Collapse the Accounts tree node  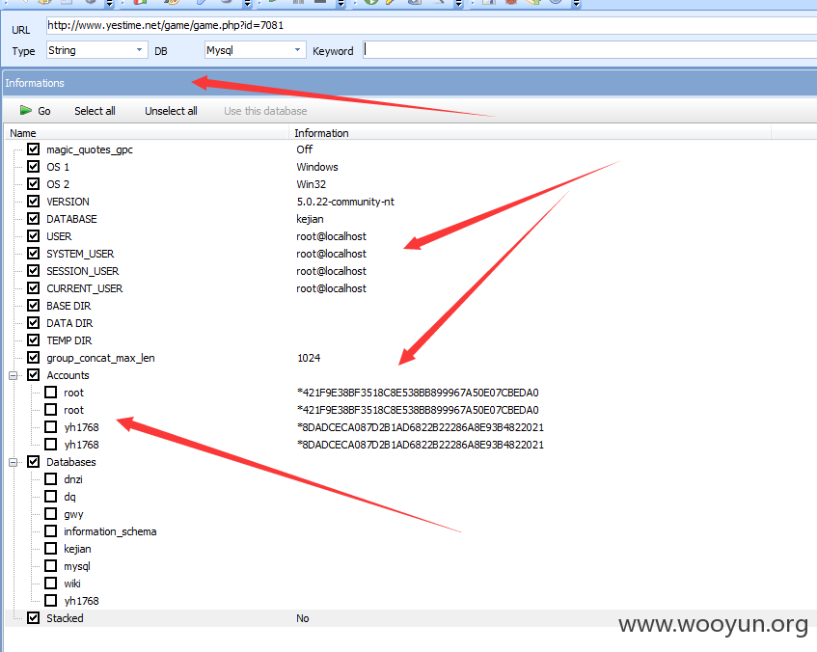[14, 375]
